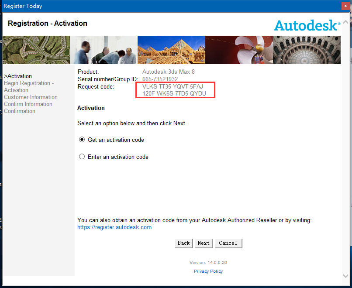Click the dome interior banner image
This screenshot has height=288, width=352.
[x=307, y=50]
